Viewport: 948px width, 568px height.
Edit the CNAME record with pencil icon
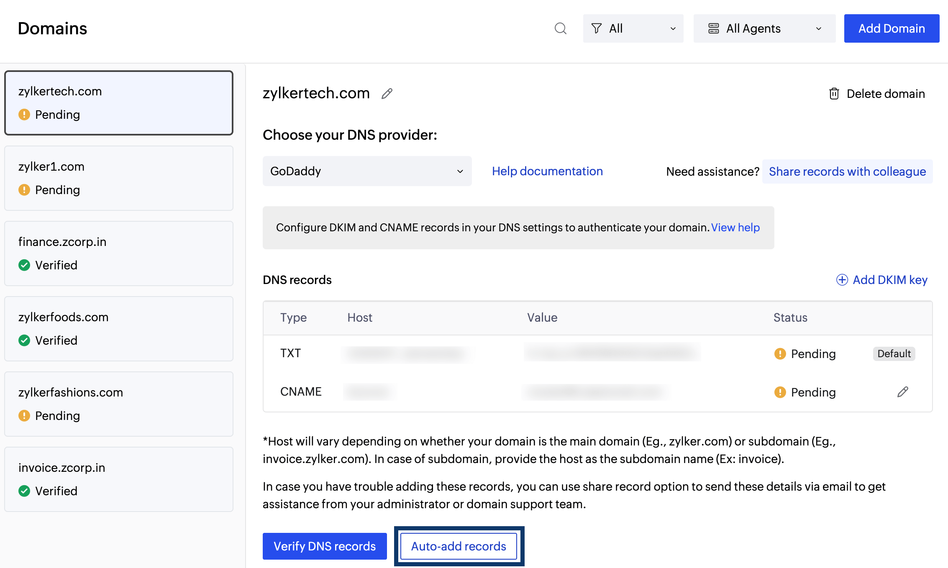902,392
